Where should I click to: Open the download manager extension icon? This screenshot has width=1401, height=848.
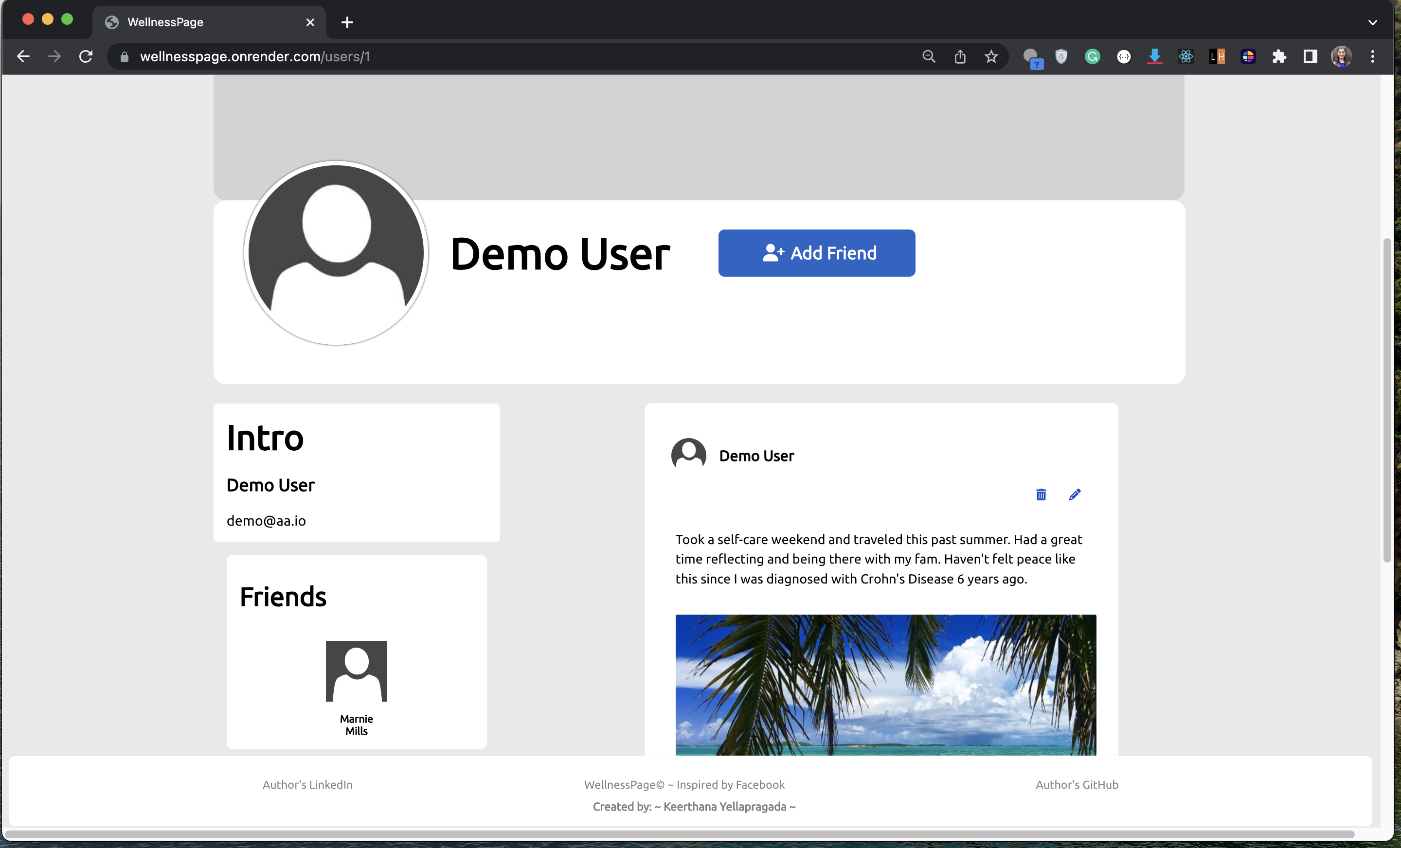(x=1154, y=56)
